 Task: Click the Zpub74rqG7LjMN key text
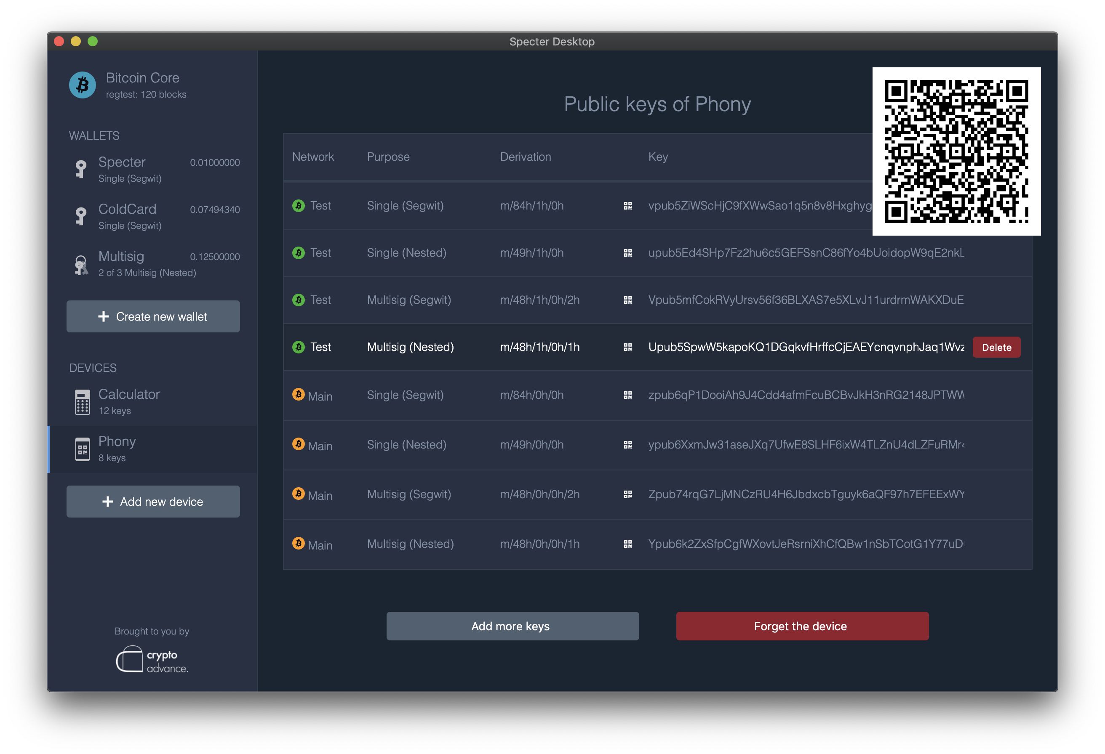tap(806, 494)
